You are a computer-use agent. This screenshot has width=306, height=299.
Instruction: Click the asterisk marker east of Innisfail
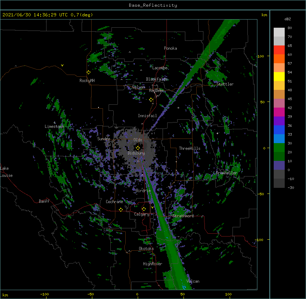[x=178, y=108]
